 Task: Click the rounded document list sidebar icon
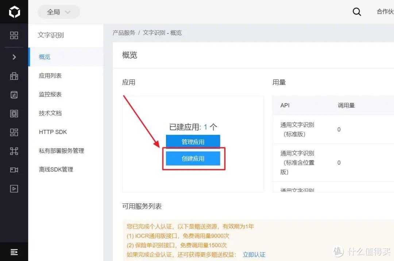click(x=14, y=95)
